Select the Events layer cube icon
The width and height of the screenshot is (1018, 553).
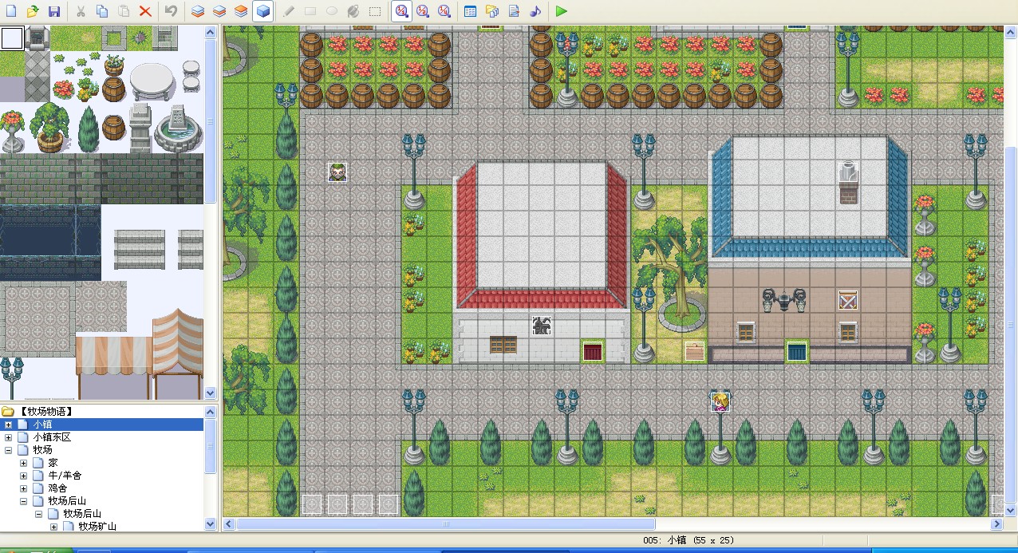[263, 11]
